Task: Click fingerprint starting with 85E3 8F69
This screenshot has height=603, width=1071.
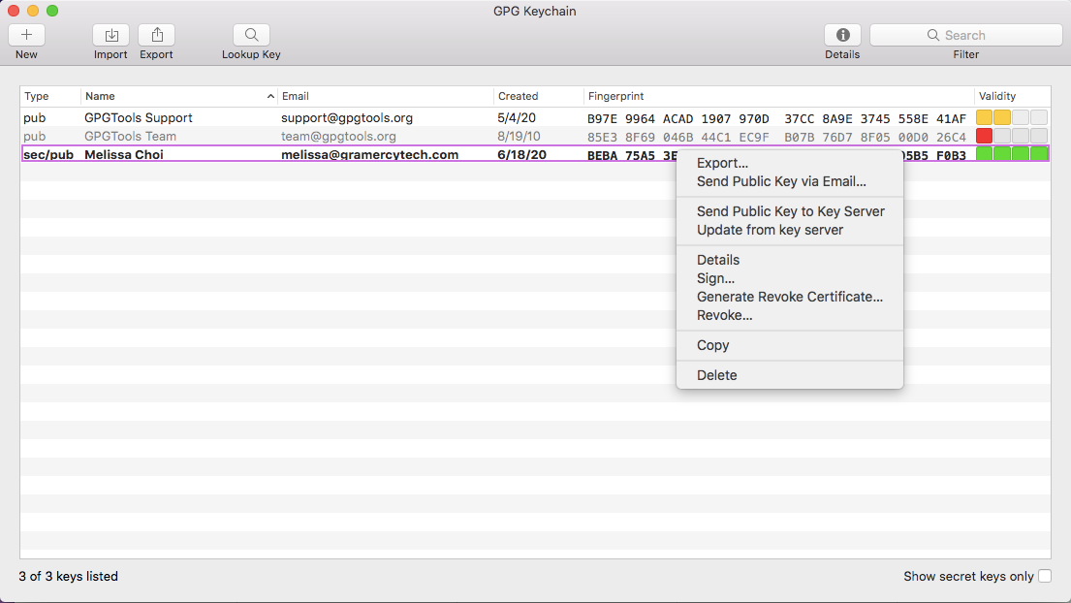Action: click(776, 138)
